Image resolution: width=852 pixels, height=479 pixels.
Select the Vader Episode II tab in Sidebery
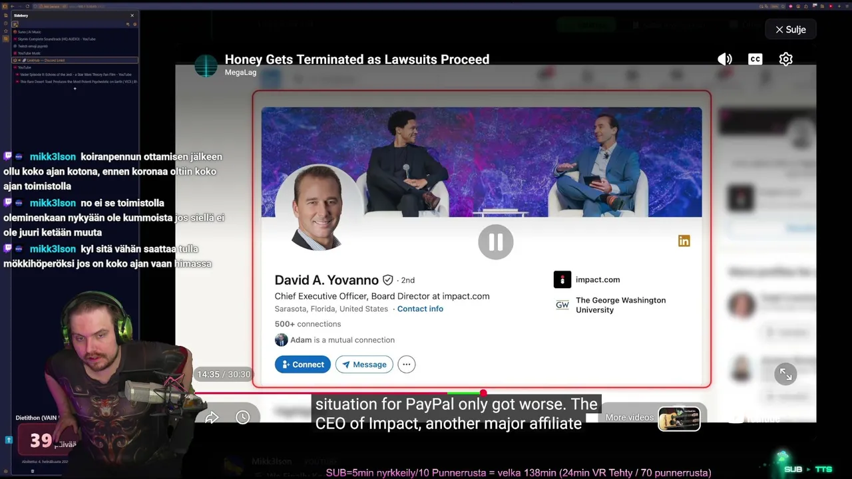click(x=77, y=75)
